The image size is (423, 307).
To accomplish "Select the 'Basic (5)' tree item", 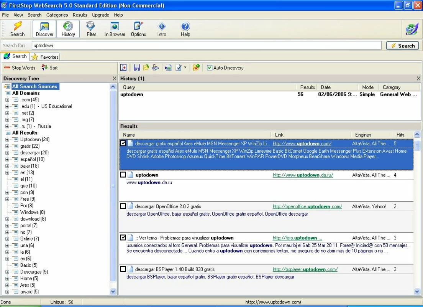I will tap(29, 266).
